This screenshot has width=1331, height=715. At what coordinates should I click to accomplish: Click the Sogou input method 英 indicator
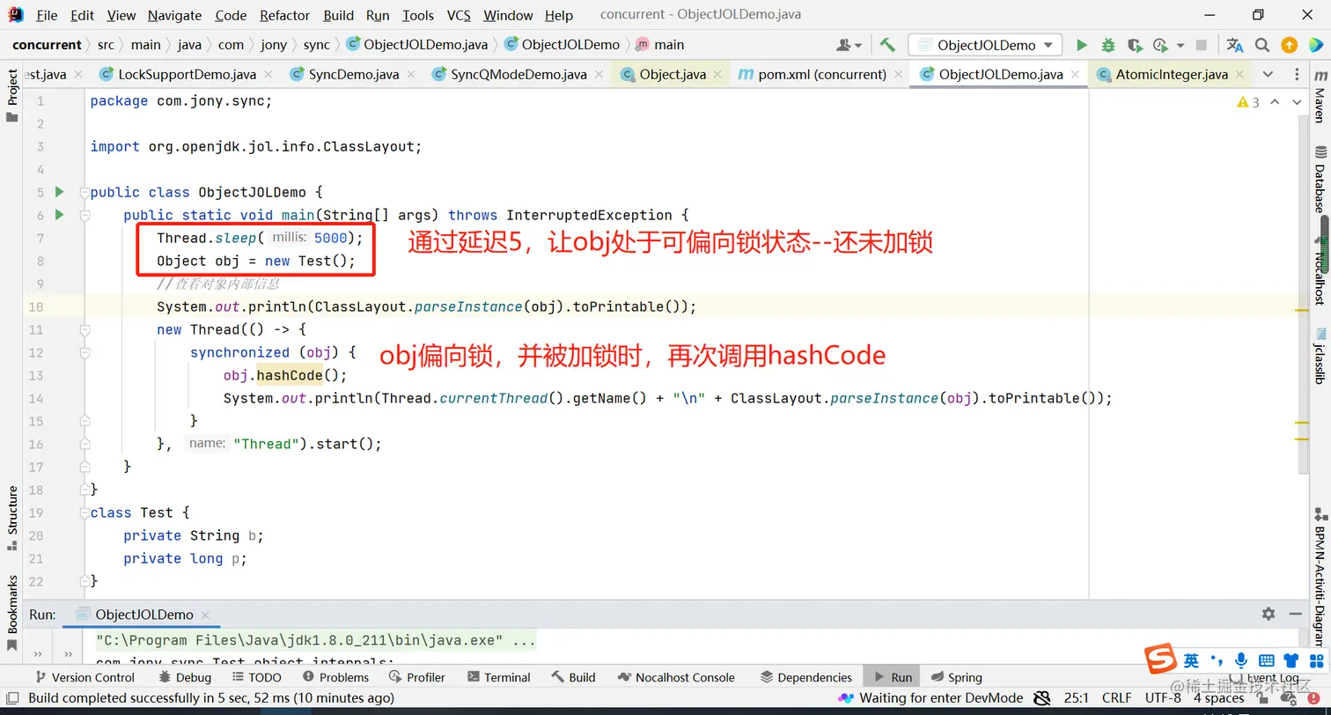pyautogui.click(x=1191, y=660)
